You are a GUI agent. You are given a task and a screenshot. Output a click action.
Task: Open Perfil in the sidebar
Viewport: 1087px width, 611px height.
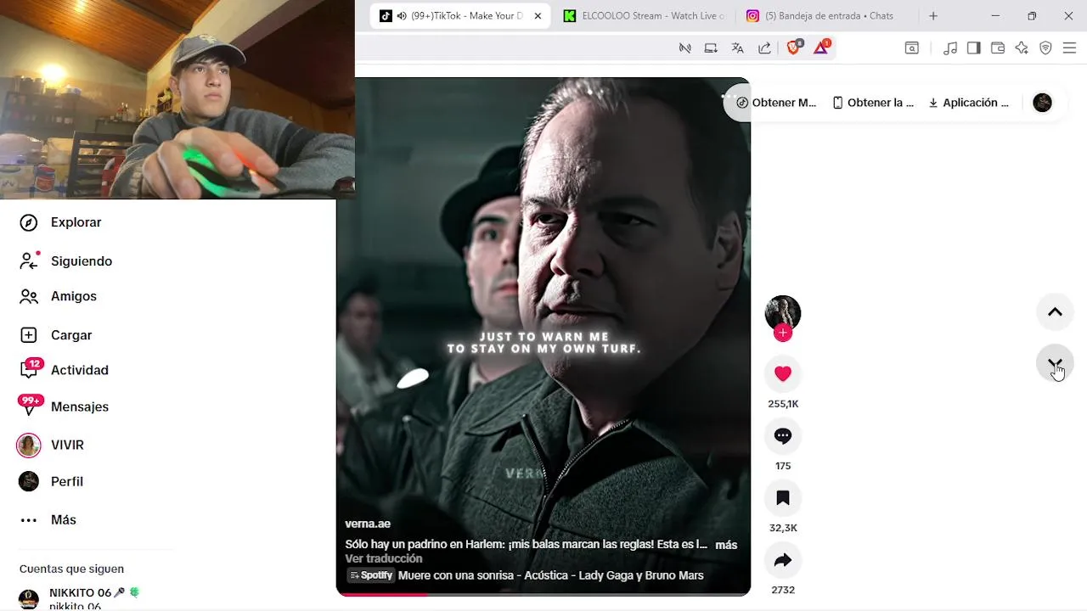pyautogui.click(x=66, y=481)
